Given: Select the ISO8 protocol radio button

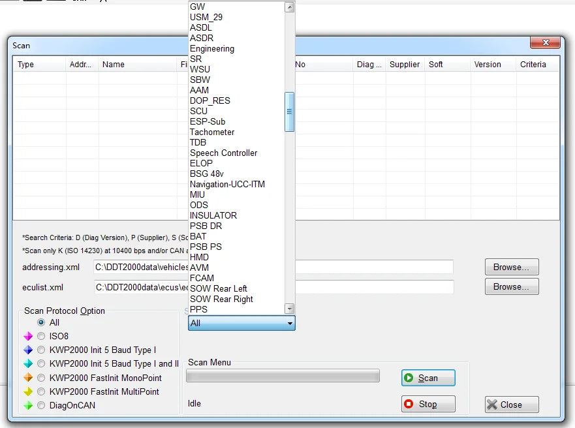Looking at the screenshot, I should click(41, 336).
